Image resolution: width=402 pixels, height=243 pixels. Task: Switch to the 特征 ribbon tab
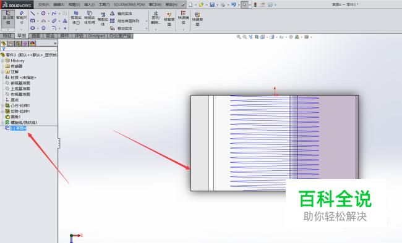7,36
